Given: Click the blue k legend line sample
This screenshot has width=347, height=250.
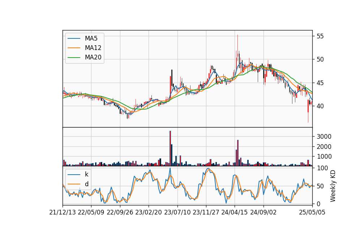Looking at the screenshot, I should pos(74,175).
